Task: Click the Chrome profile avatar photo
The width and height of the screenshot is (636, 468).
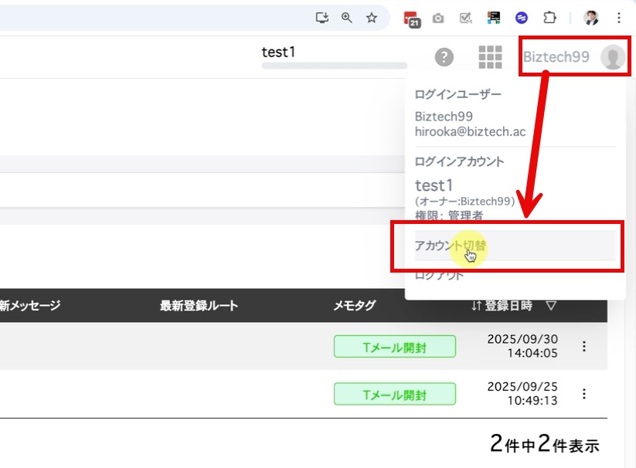Action: click(591, 18)
